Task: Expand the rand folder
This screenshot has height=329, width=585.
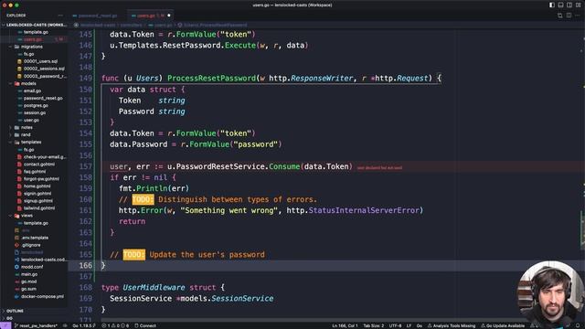Action: 26,134
